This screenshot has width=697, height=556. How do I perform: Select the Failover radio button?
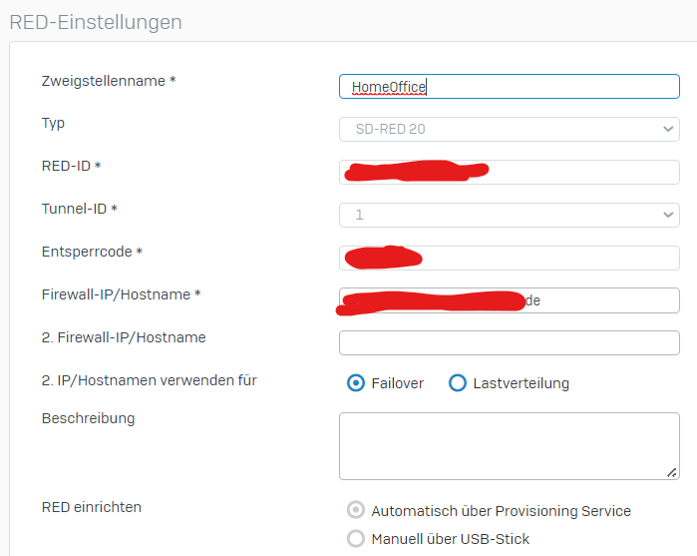pyautogui.click(x=356, y=383)
